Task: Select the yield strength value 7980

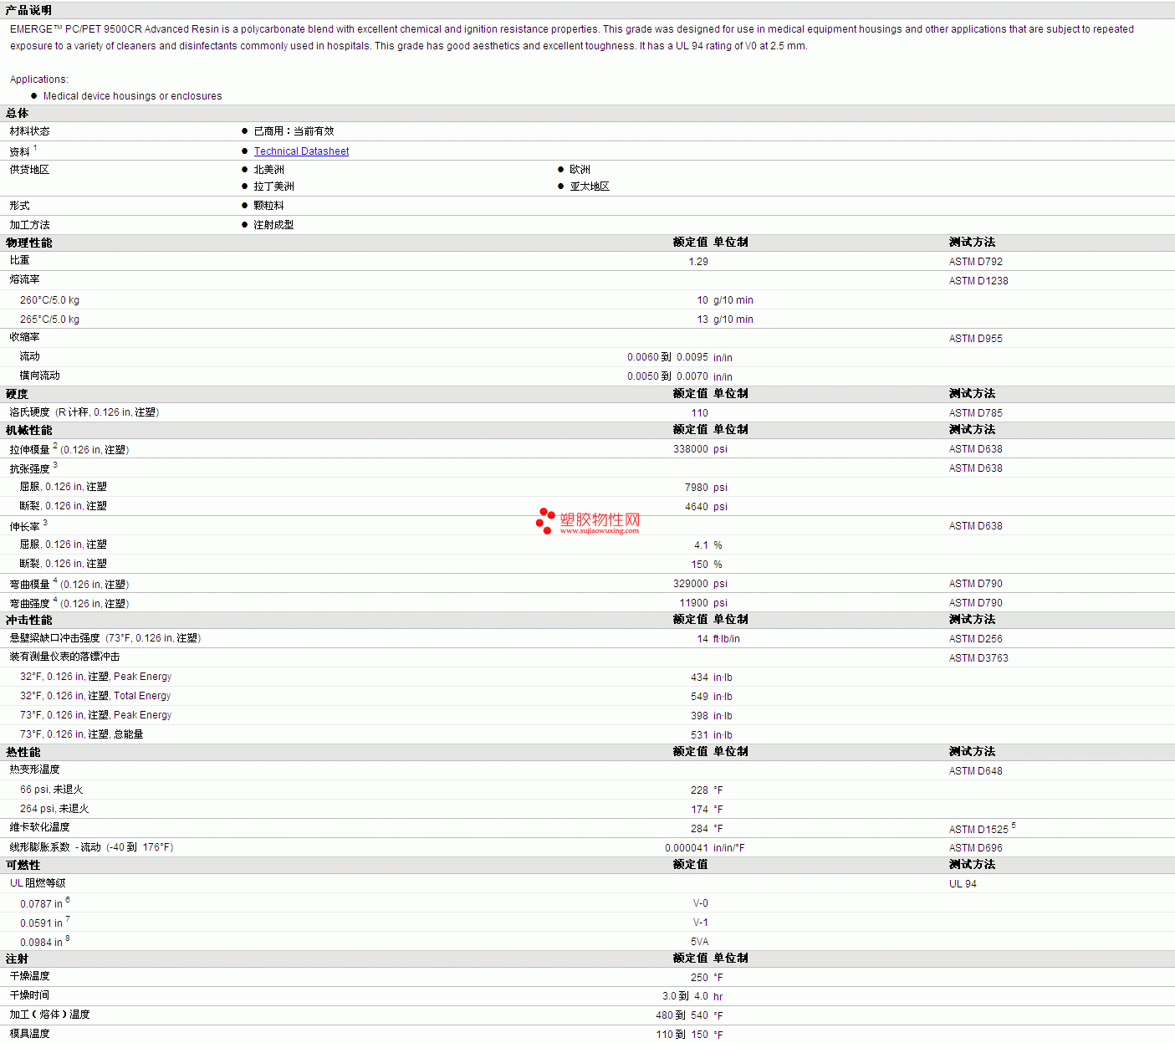Action: [x=697, y=488]
